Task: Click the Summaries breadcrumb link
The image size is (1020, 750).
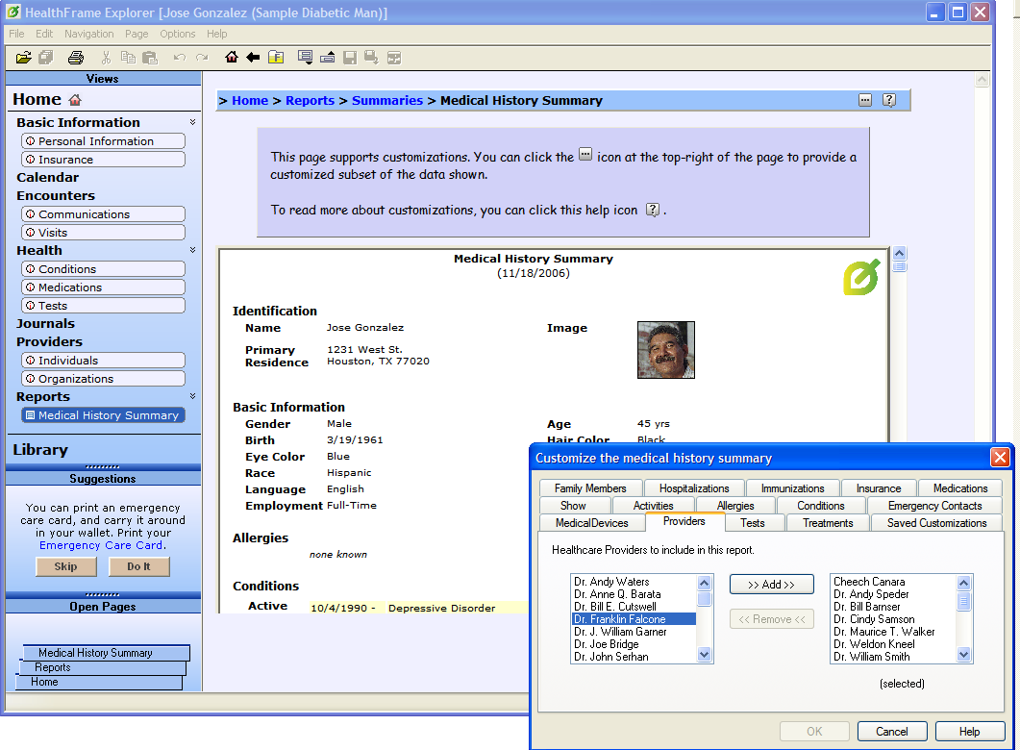Action: pyautogui.click(x=387, y=100)
